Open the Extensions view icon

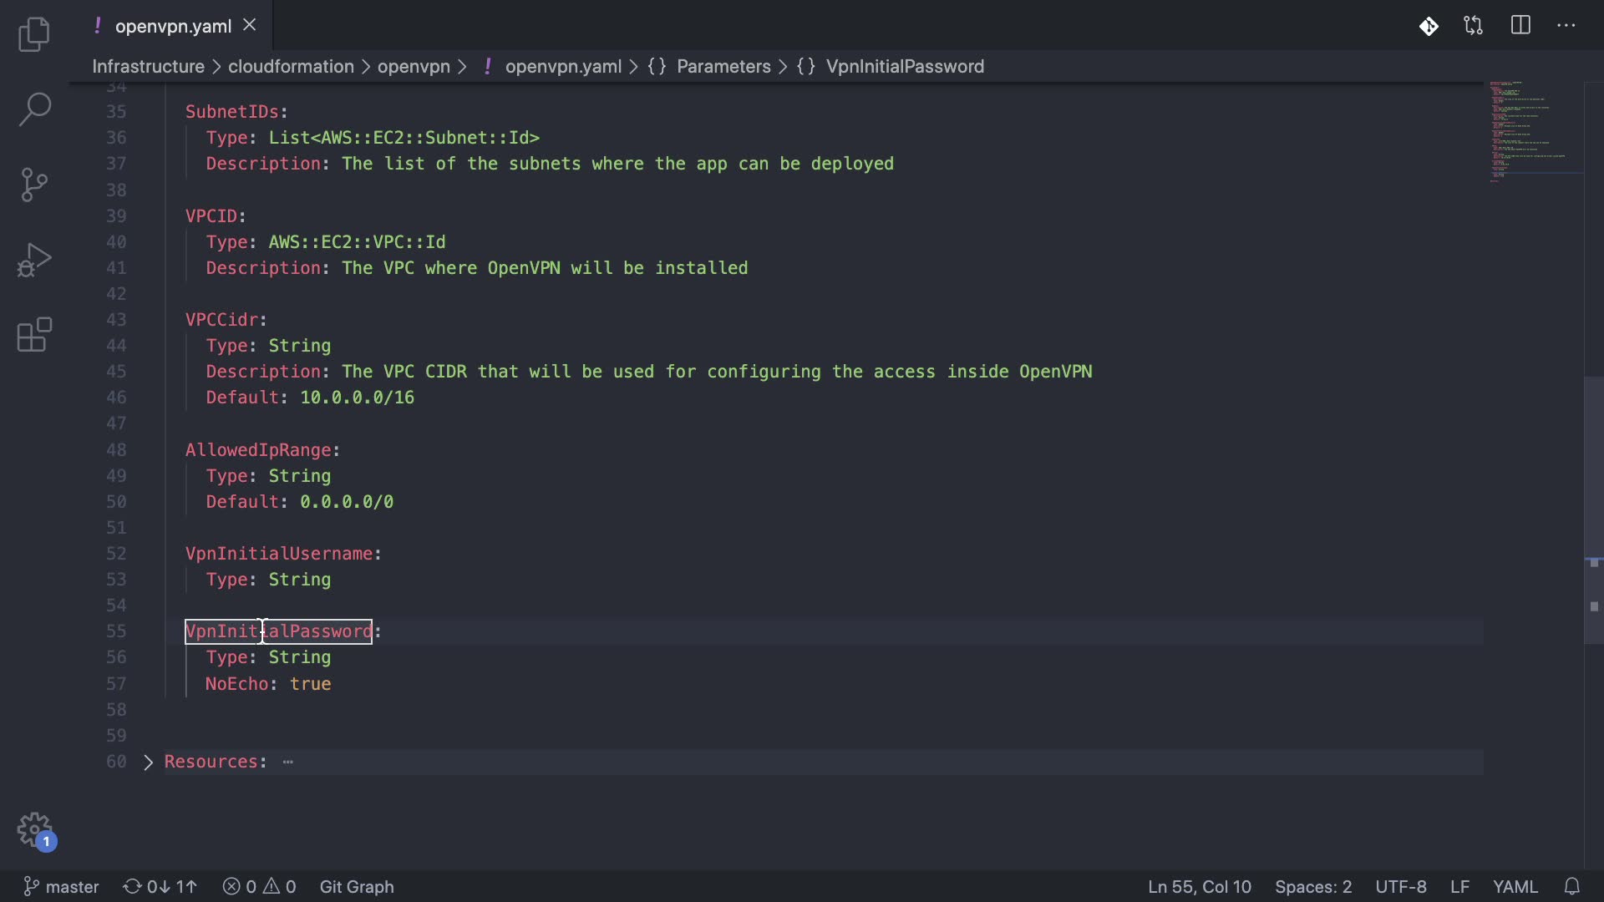34,335
